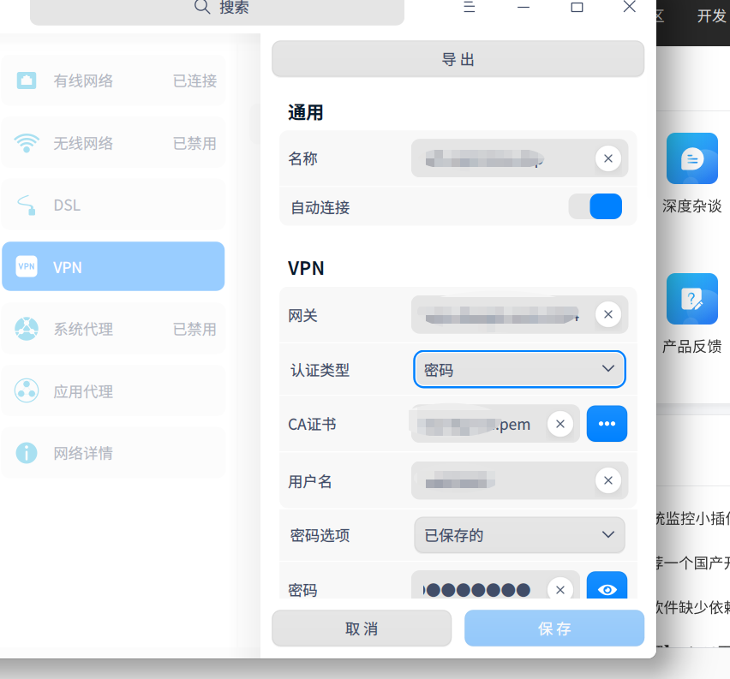Minimize the network settings window
Image resolution: width=730 pixels, height=679 pixels.
(524, 7)
